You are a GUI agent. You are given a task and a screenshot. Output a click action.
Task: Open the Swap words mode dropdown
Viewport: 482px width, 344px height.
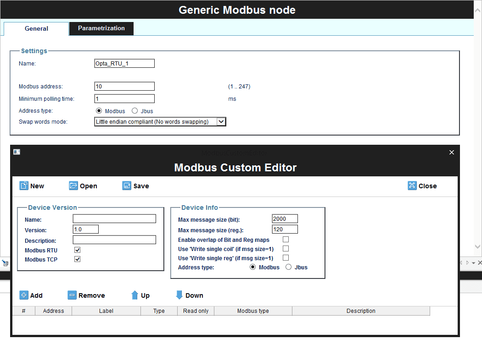point(221,121)
